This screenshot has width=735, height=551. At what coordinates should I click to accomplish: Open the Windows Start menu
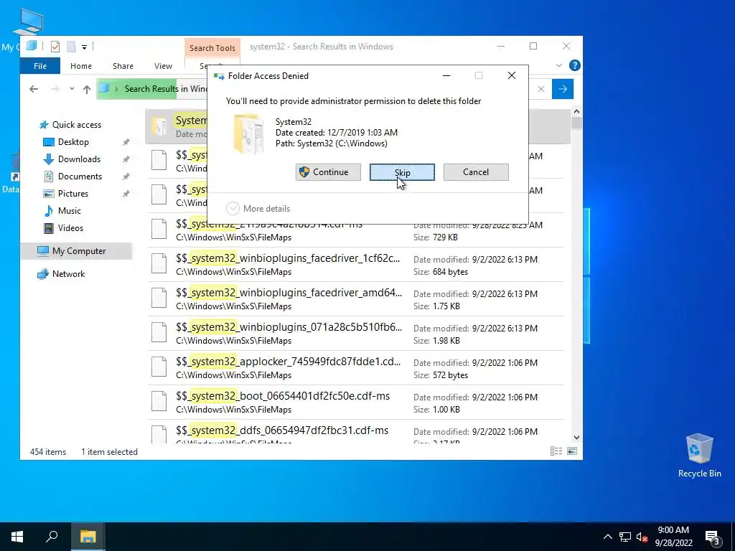(x=17, y=537)
